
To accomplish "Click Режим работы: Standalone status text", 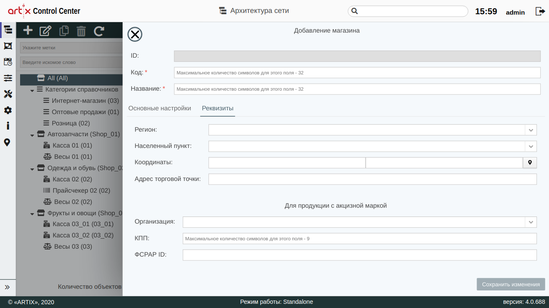I will 276,302.
